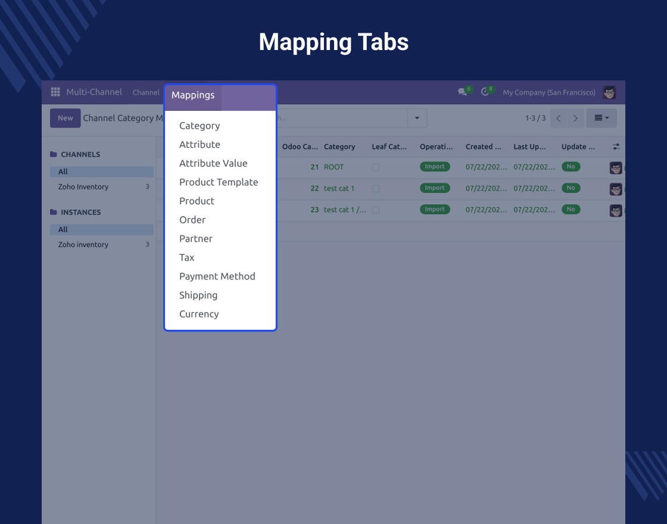Toggle Leaf Category checkbox for test cat 1
Image resolution: width=667 pixels, height=524 pixels.
click(x=376, y=188)
